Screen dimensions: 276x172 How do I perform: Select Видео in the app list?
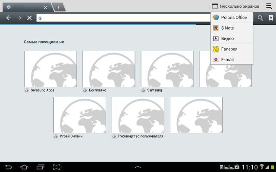(x=232, y=38)
